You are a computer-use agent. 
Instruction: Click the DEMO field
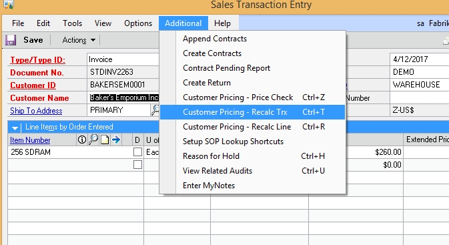tap(420, 72)
